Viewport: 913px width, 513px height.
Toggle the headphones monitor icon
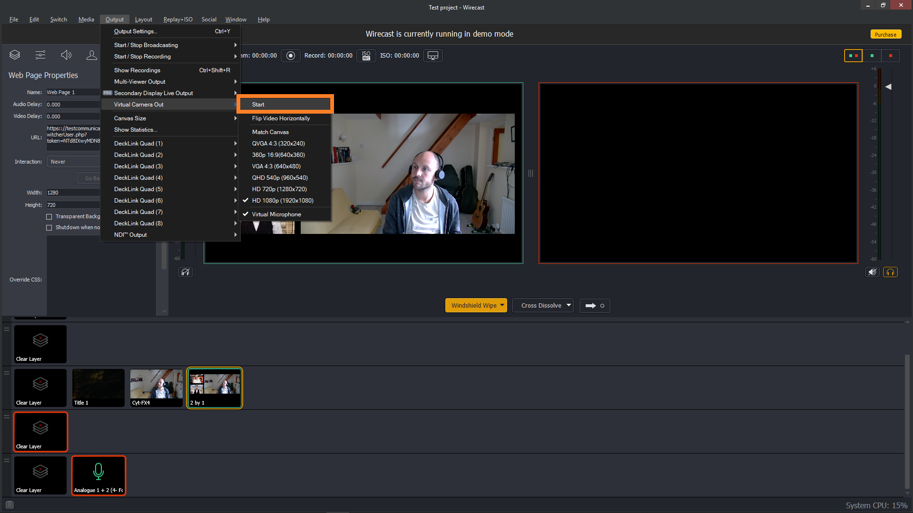(x=890, y=272)
